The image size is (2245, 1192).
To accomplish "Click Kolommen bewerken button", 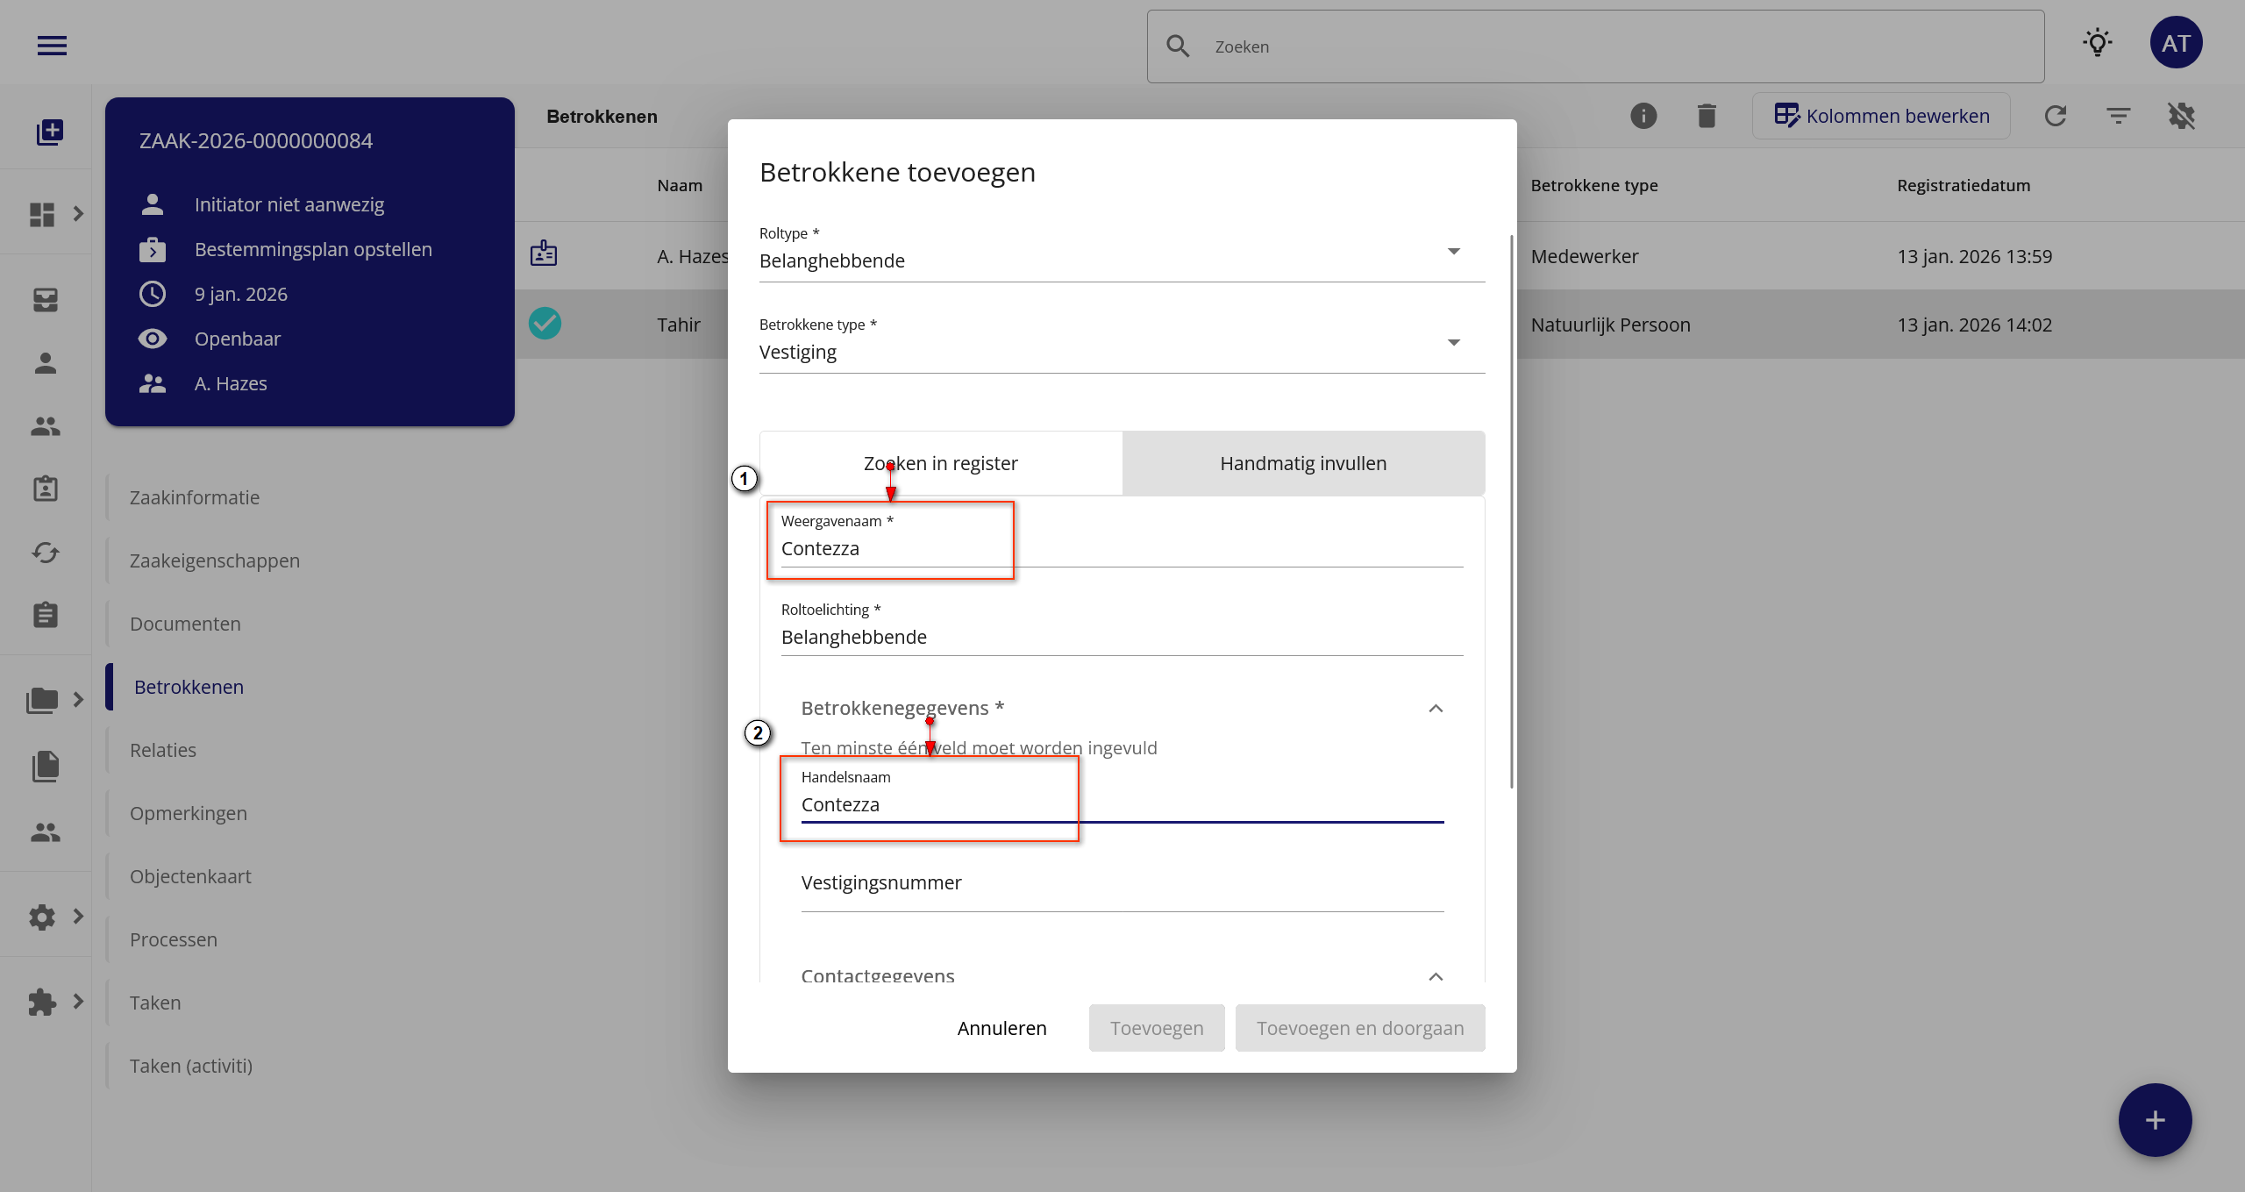I will pos(1880,116).
